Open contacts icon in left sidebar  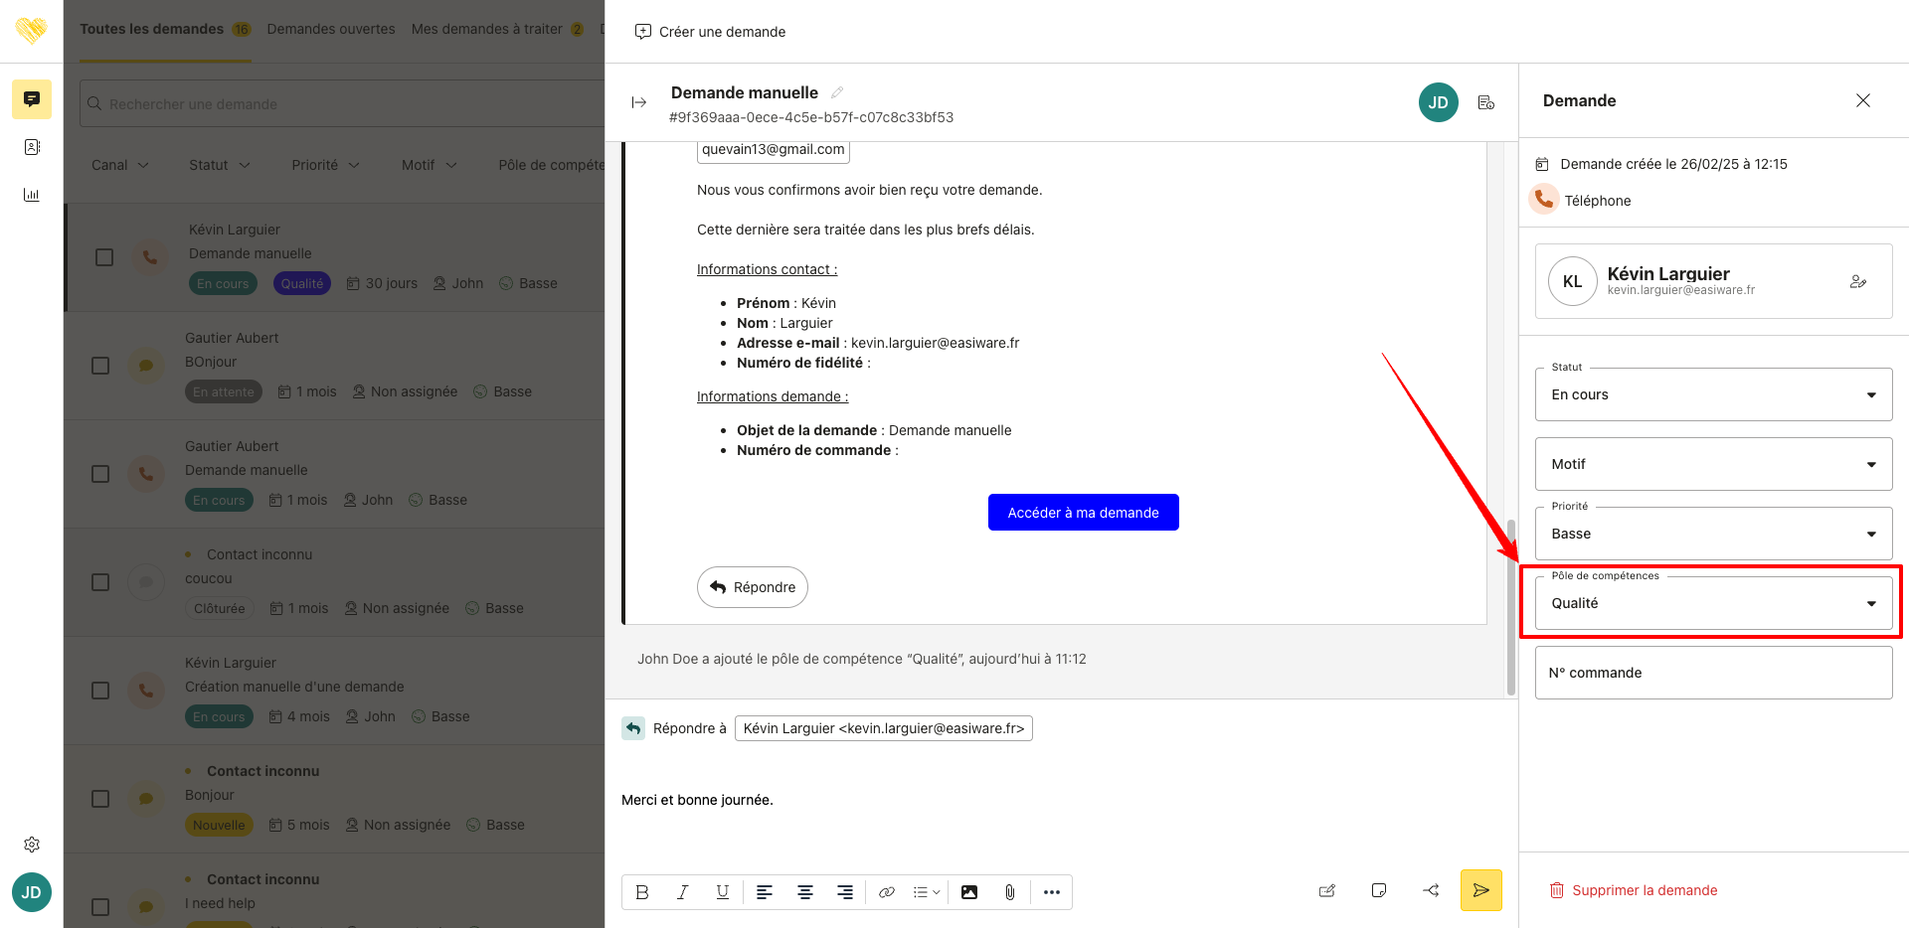(x=32, y=147)
